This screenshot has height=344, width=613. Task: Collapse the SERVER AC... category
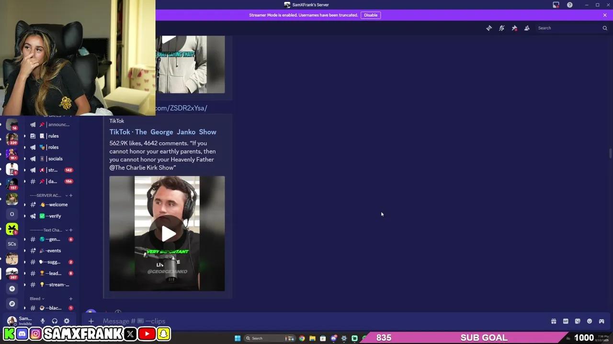coord(47,195)
